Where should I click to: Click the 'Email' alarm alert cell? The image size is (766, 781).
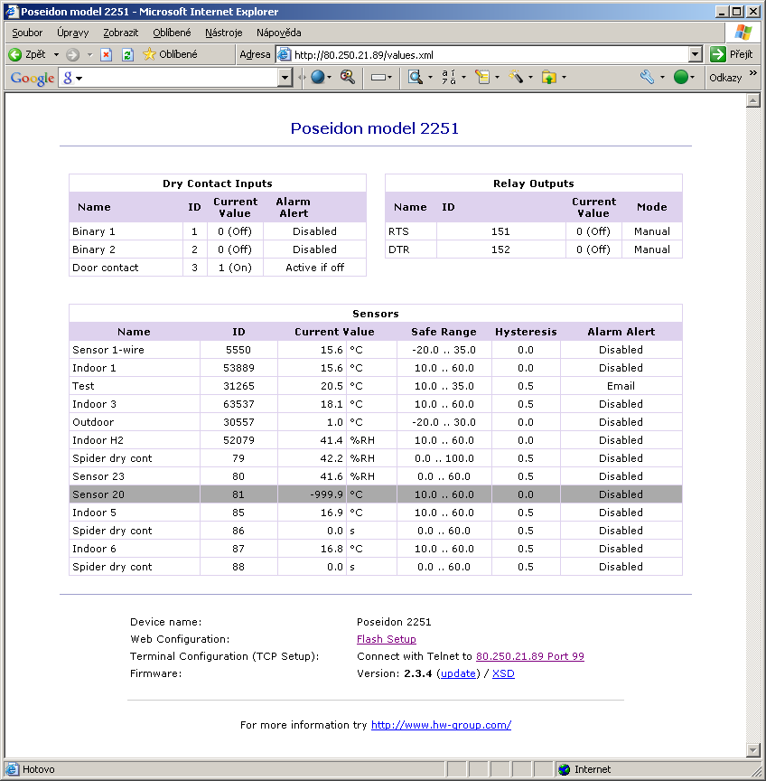621,386
